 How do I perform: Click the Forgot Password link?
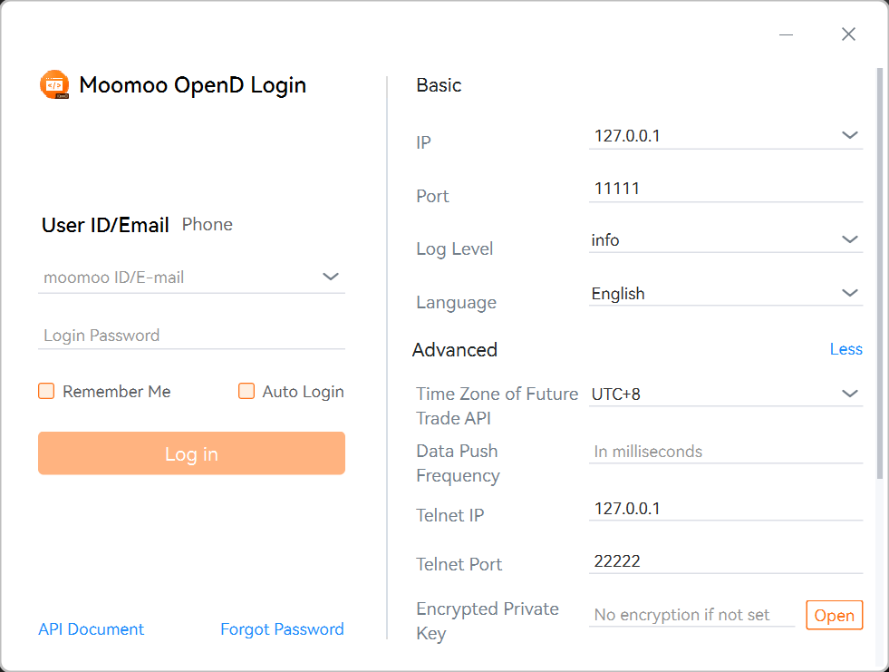[282, 628]
